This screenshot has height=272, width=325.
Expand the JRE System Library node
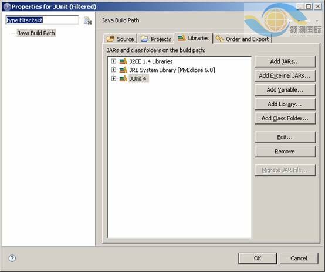113,70
